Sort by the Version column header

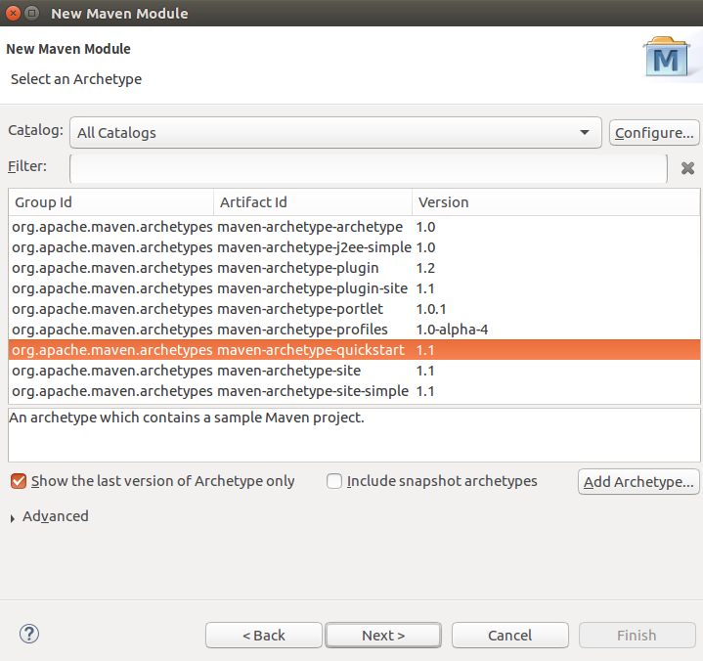[x=556, y=202]
